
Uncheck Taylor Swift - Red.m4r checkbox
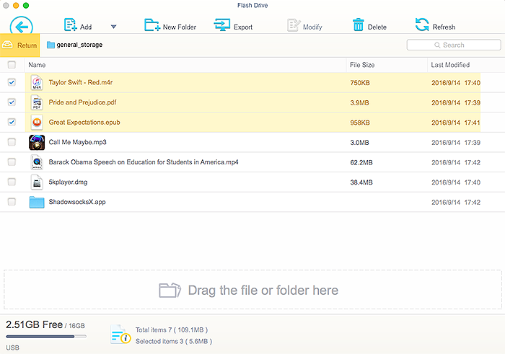tap(12, 82)
